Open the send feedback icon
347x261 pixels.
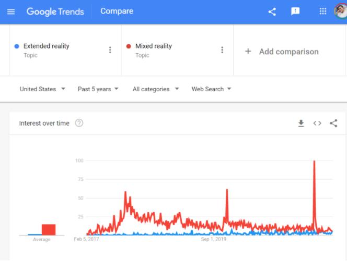click(295, 11)
